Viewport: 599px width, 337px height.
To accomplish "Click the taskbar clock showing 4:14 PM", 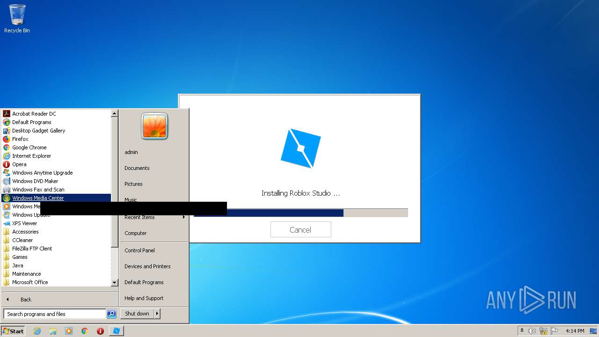I will point(575,331).
